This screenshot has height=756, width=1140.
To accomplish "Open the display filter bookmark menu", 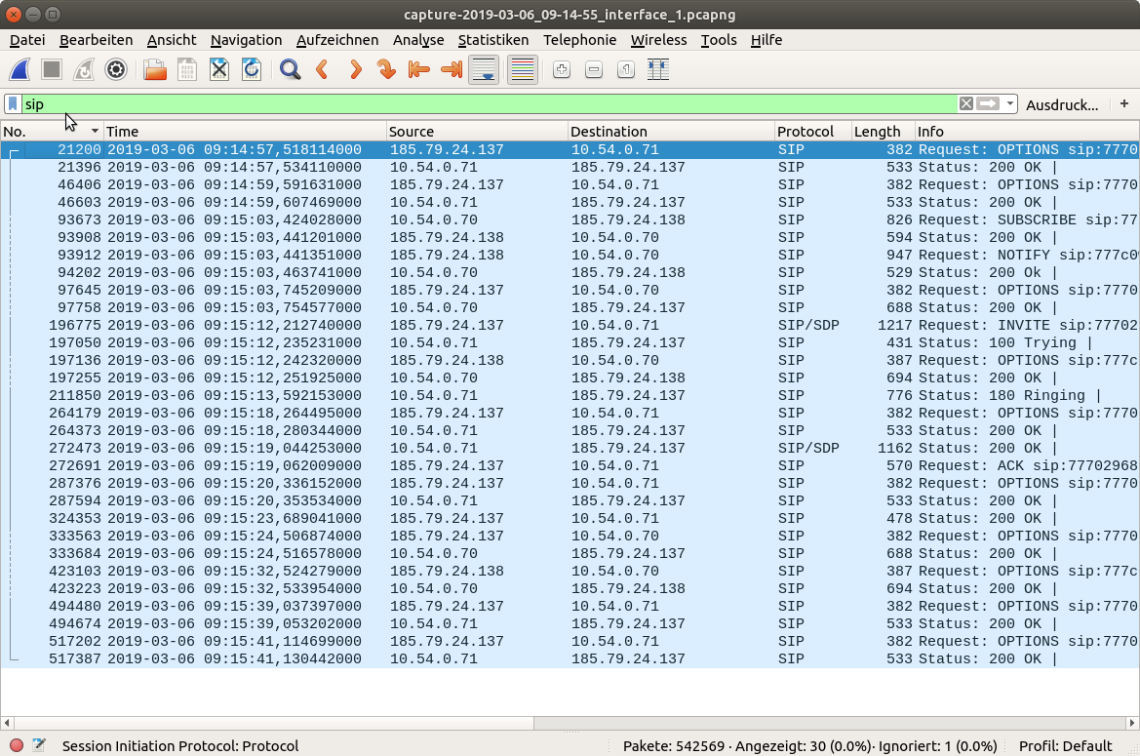I will click(x=13, y=104).
